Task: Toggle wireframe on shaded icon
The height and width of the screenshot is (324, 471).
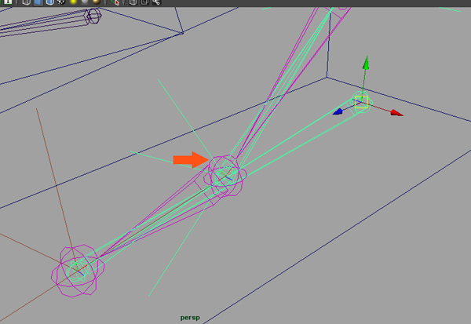Action: click(x=50, y=2)
